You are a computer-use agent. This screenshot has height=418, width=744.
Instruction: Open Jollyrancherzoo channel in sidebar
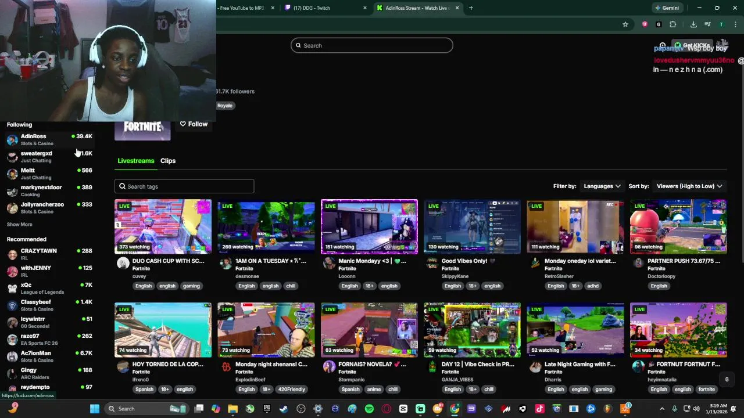(x=49, y=207)
